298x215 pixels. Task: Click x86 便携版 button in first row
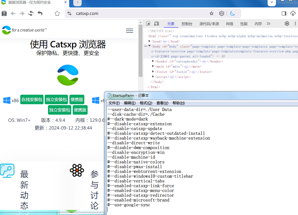click(77, 99)
